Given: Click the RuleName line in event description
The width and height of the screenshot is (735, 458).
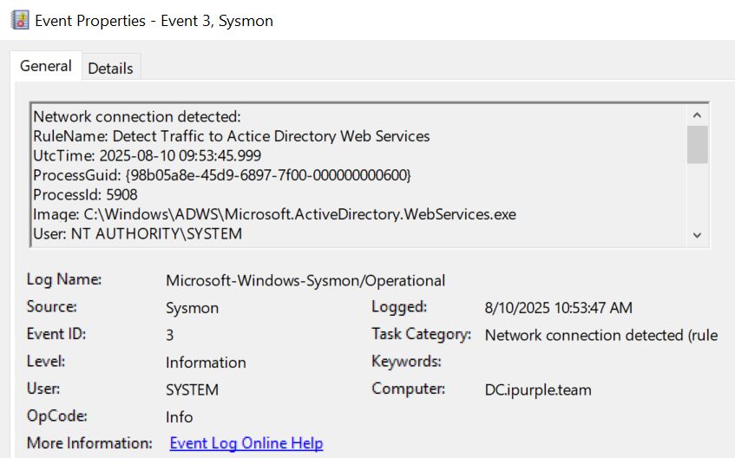Looking at the screenshot, I should click(231, 136).
